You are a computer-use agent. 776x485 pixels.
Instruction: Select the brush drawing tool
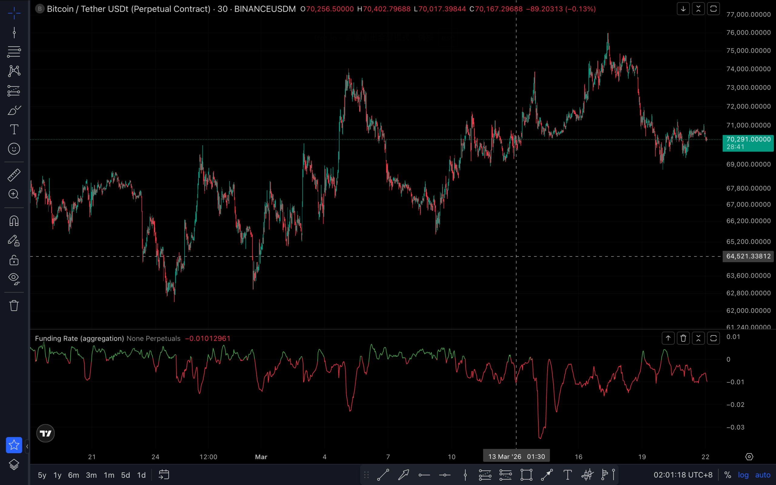click(14, 110)
